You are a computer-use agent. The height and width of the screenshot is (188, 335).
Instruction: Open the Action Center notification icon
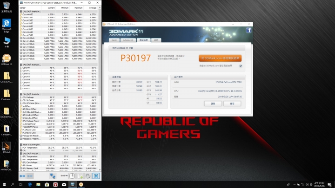click(x=330, y=185)
